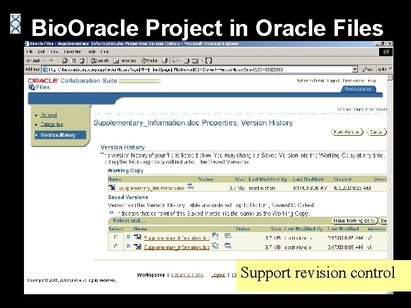Viewport: 411px width, 308px height.
Task: Open the View menu
Action: point(54,51)
